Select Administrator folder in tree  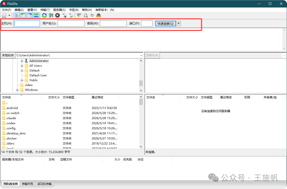point(39,61)
